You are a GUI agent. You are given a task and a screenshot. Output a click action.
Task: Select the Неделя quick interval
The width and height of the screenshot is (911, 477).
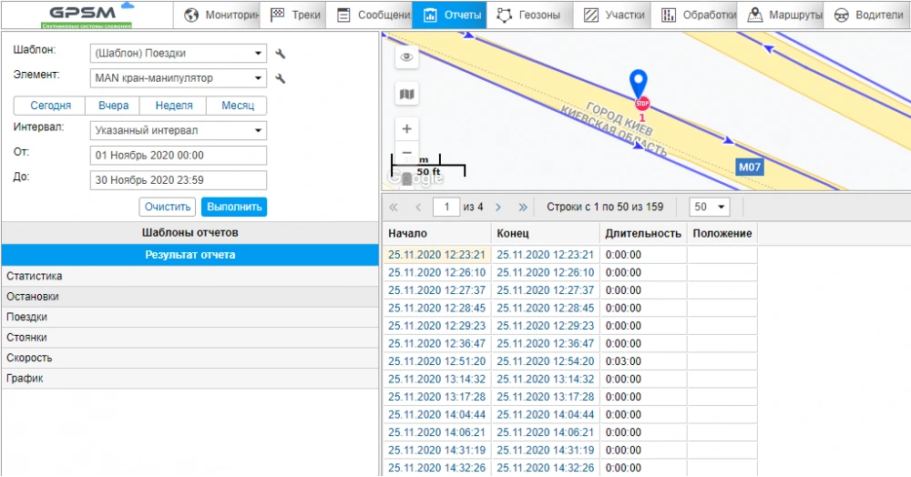[x=173, y=106]
